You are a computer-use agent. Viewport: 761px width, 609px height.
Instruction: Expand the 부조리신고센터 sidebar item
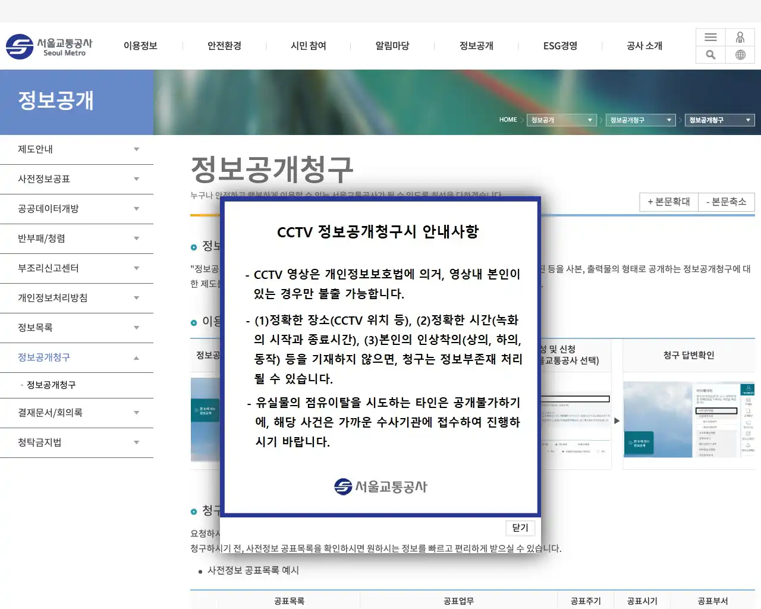(x=77, y=268)
